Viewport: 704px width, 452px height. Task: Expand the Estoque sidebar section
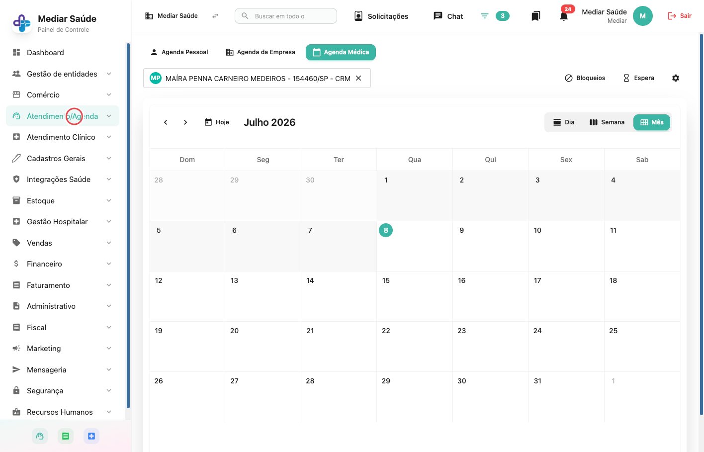[63, 201]
